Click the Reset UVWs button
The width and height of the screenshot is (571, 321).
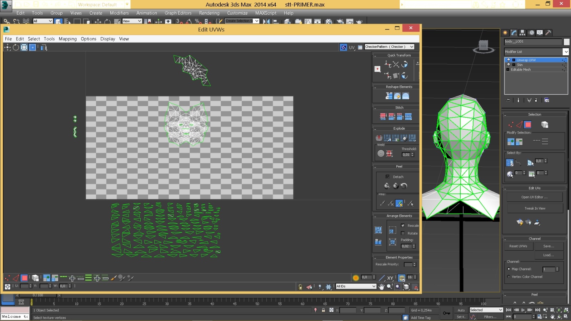point(518,246)
